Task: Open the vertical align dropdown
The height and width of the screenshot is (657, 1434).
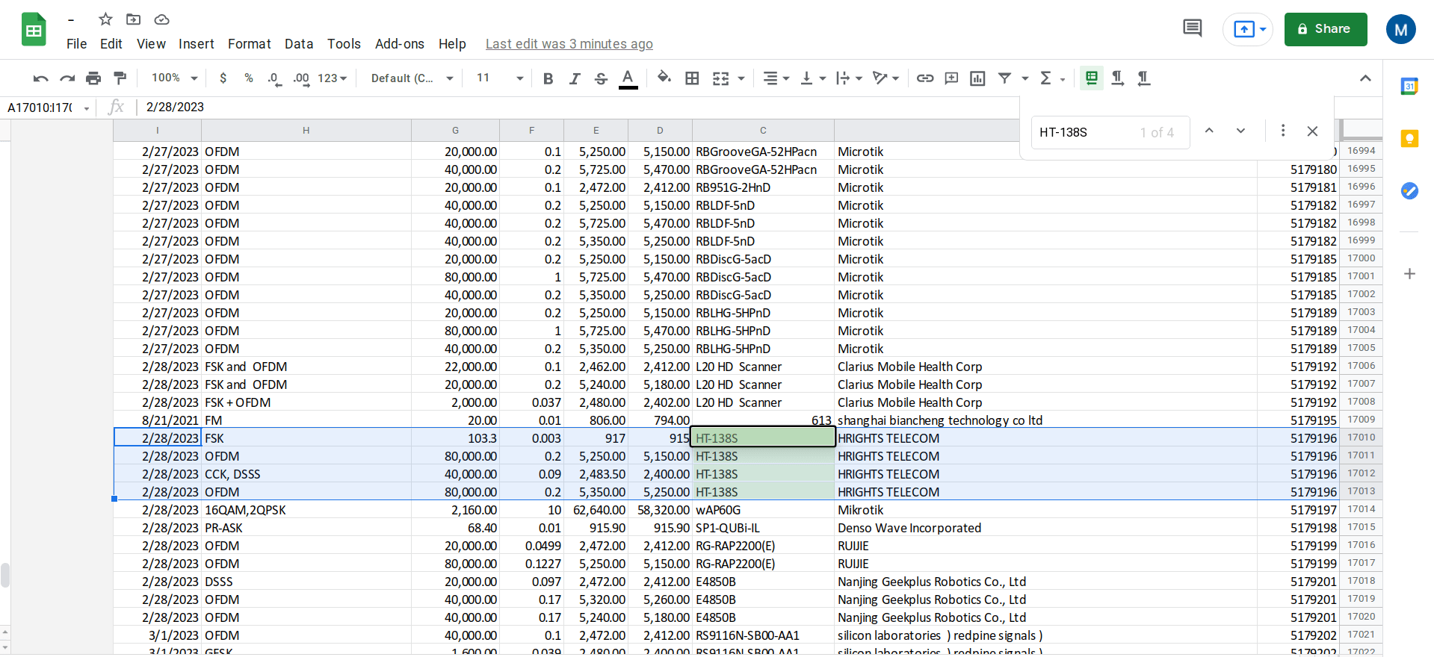Action: [813, 78]
